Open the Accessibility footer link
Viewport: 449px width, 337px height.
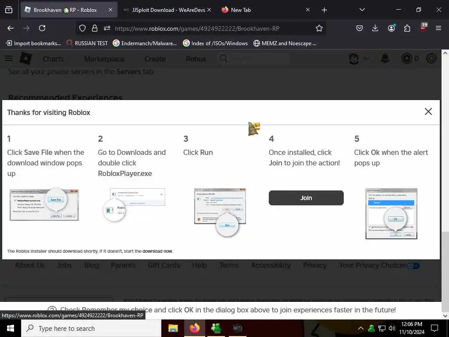271,265
